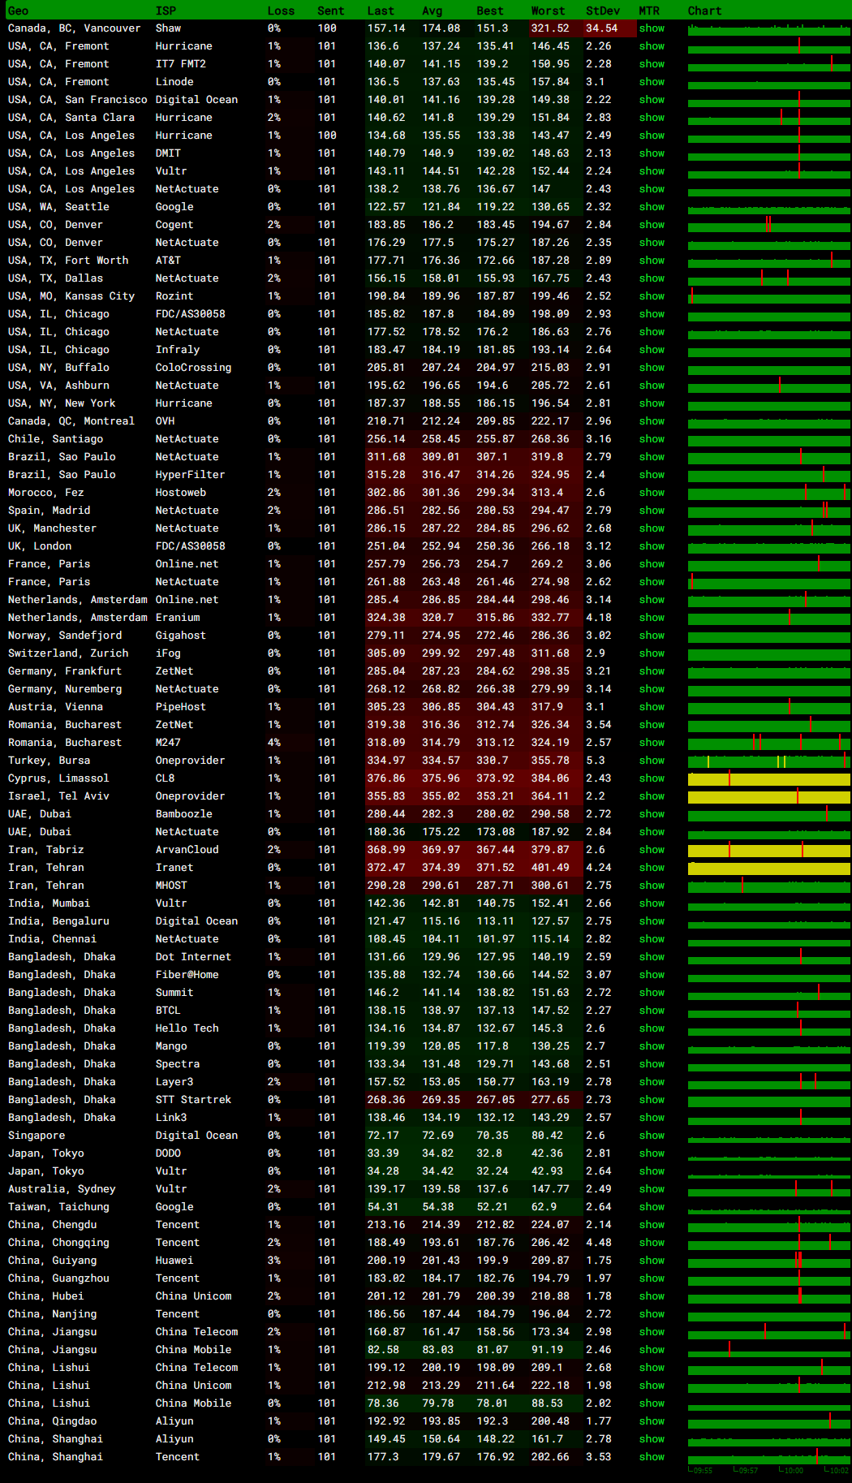This screenshot has height=1483, width=852.
Task: Click show link for Cyprus, Limassol CL8
Action: 651,778
